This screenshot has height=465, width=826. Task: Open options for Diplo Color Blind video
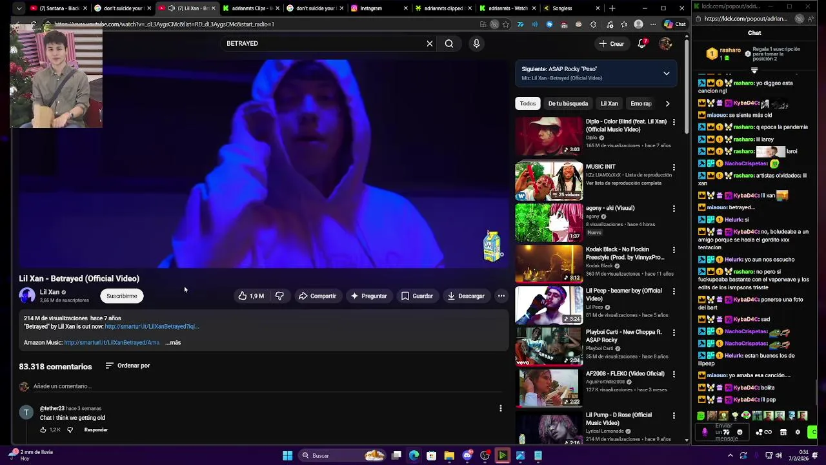click(674, 122)
